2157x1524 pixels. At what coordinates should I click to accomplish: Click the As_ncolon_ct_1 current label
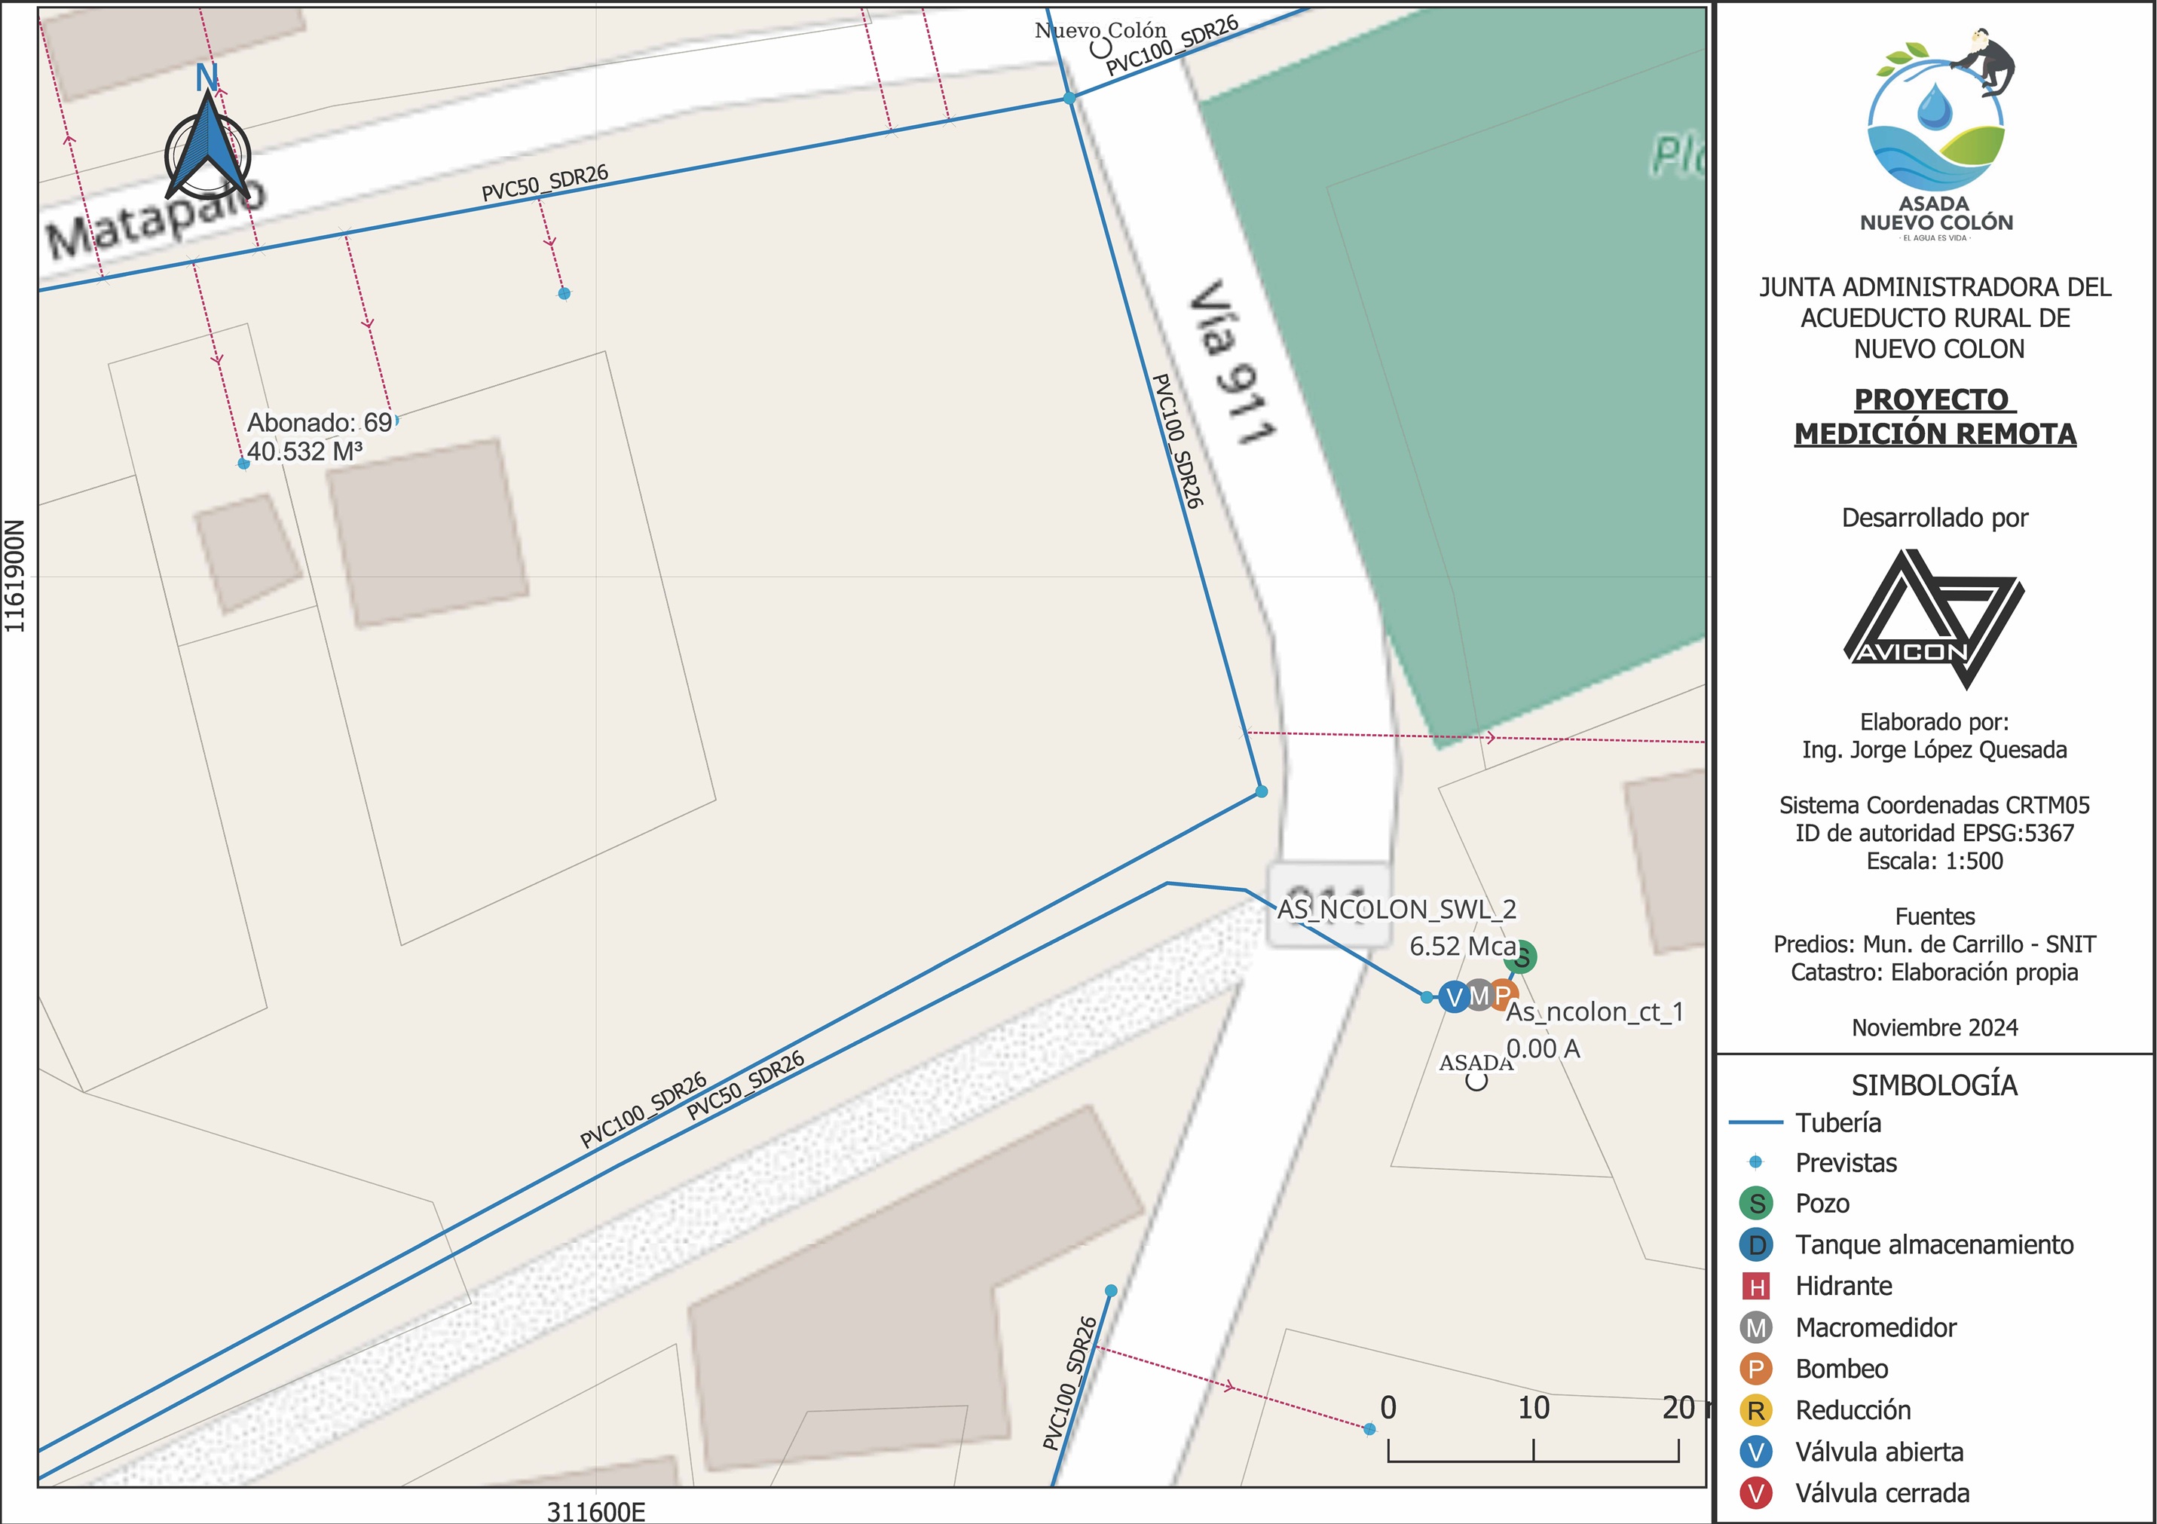coord(1594,1013)
